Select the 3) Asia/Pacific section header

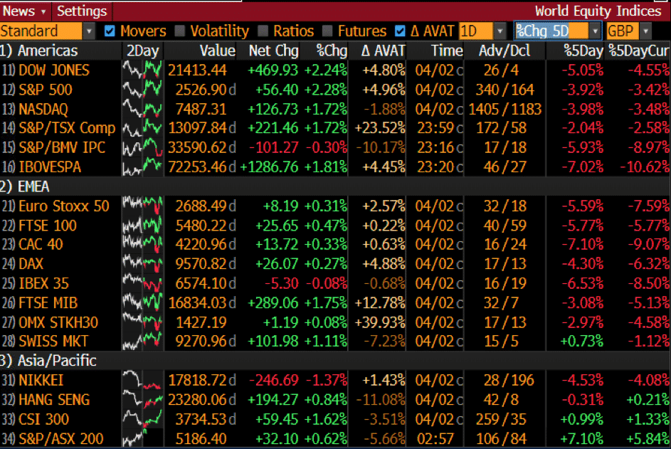48,360
